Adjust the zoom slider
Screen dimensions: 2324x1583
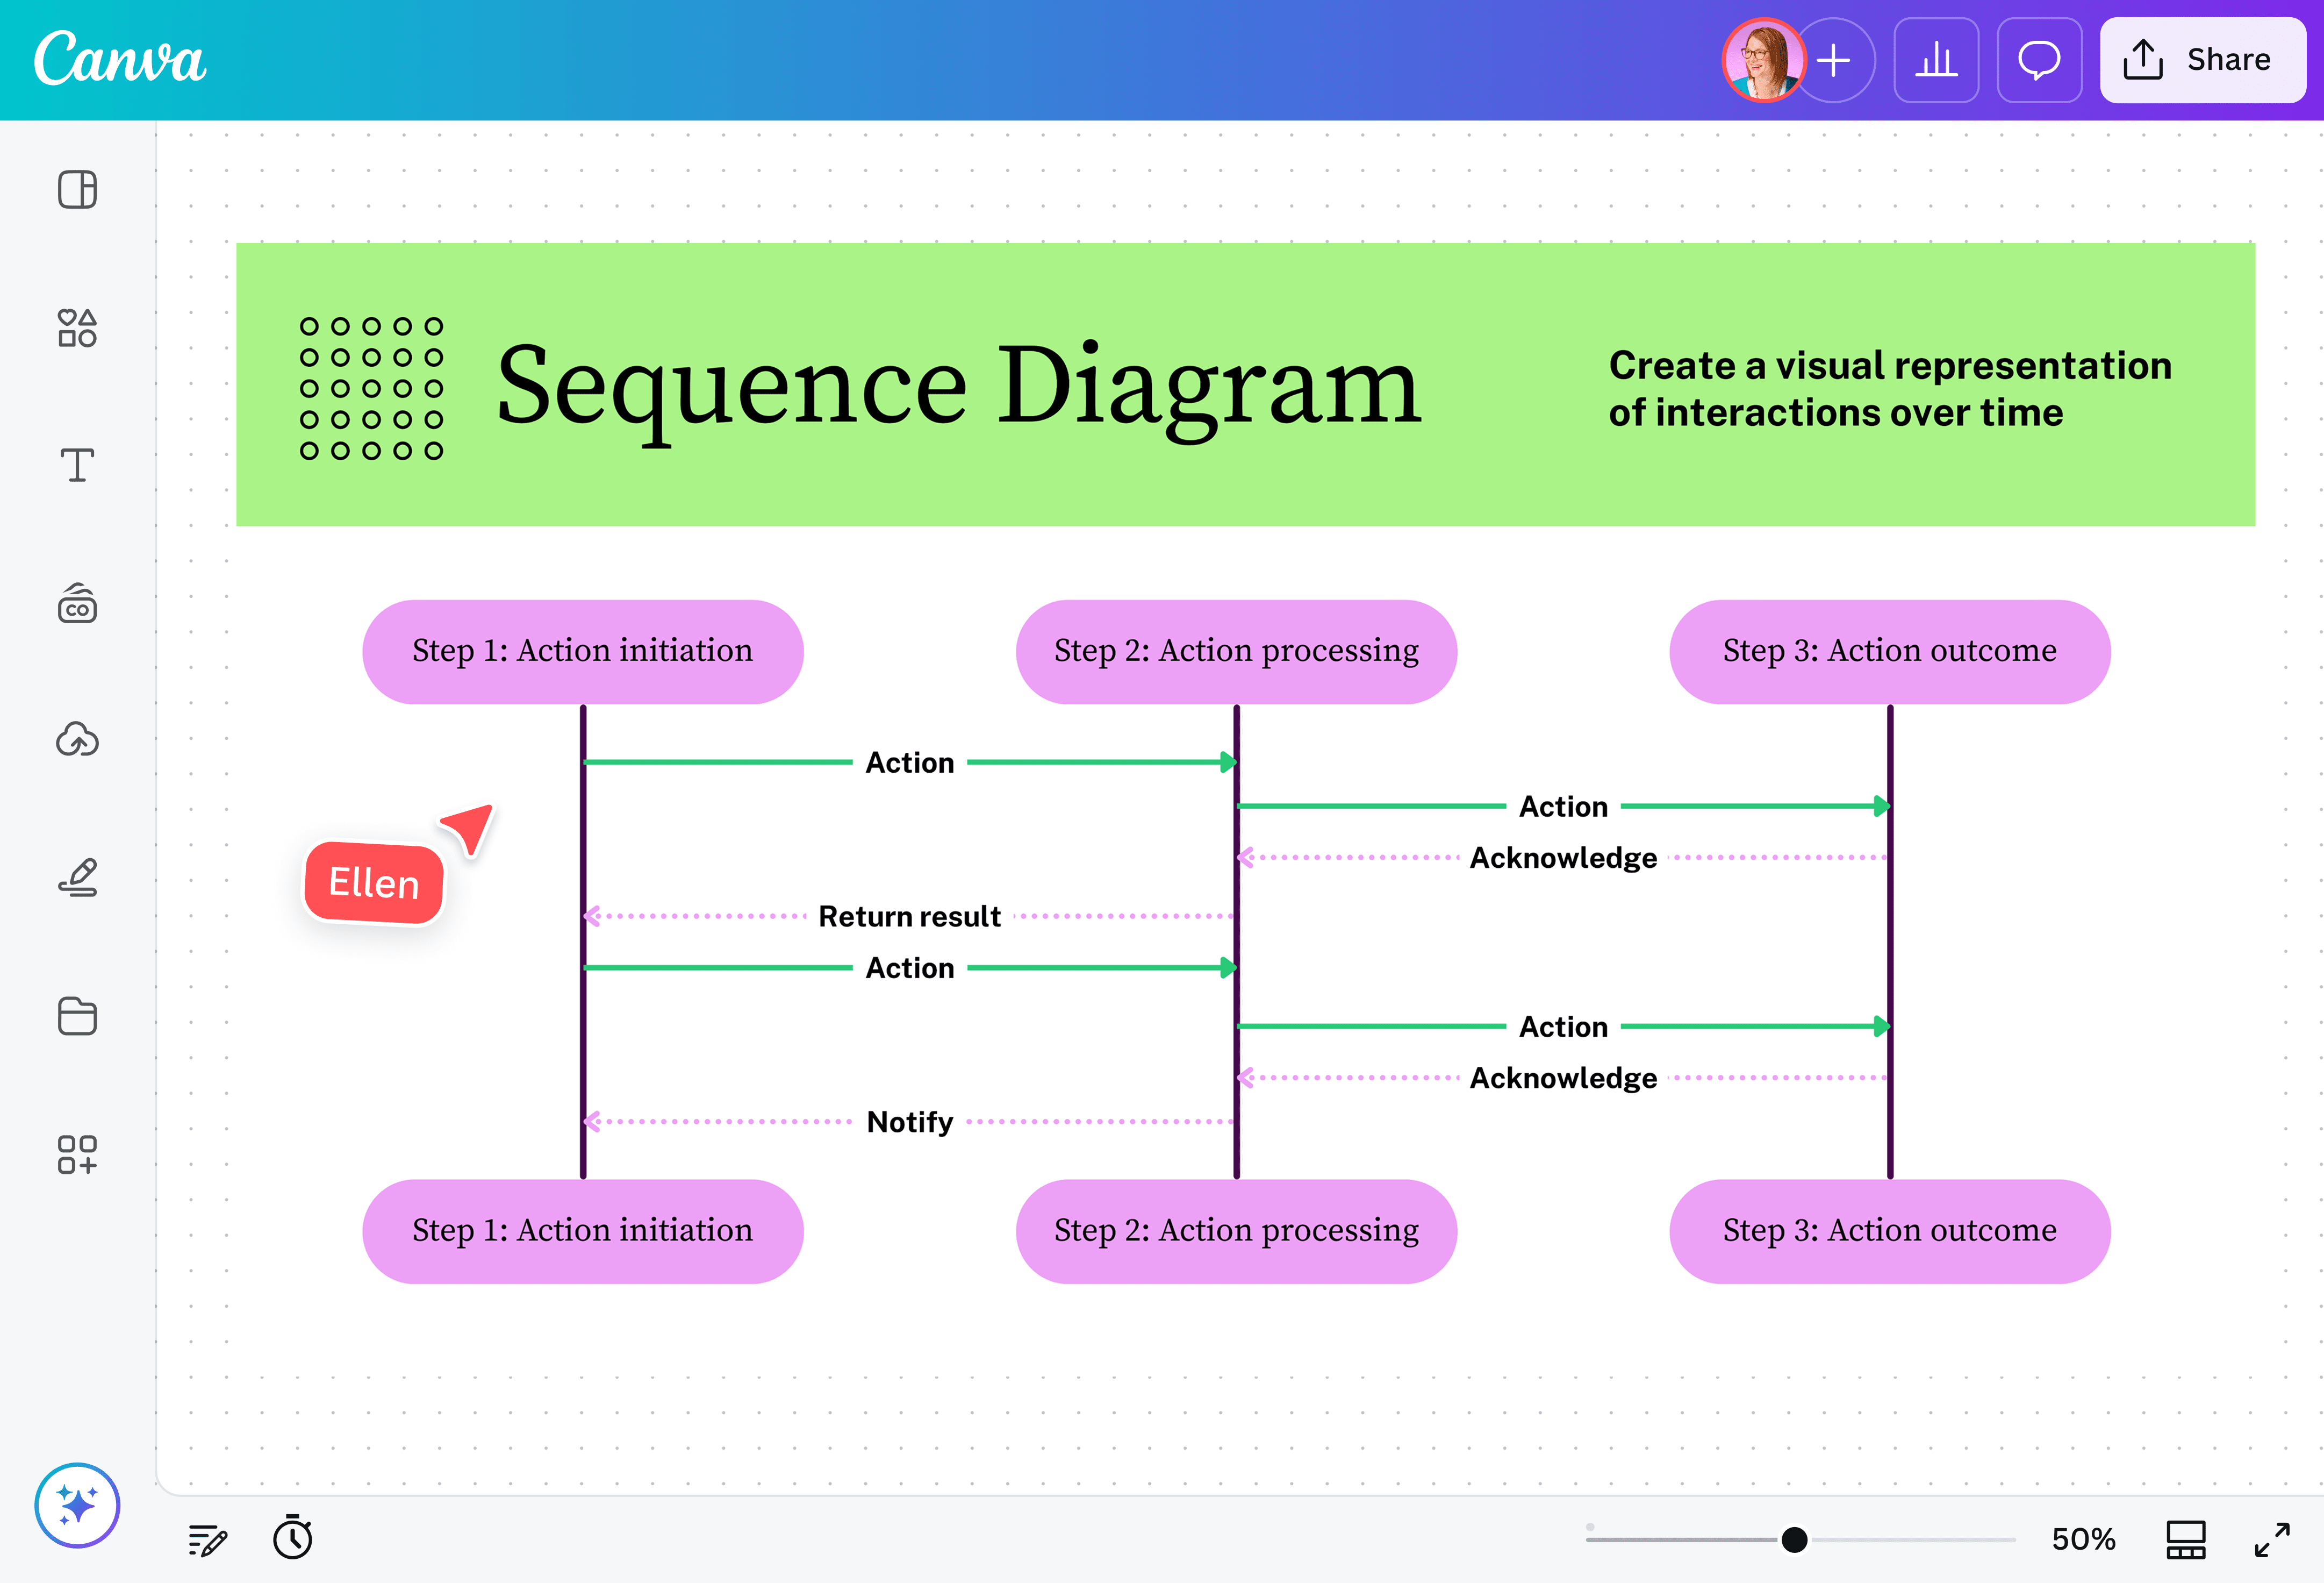(1795, 1539)
